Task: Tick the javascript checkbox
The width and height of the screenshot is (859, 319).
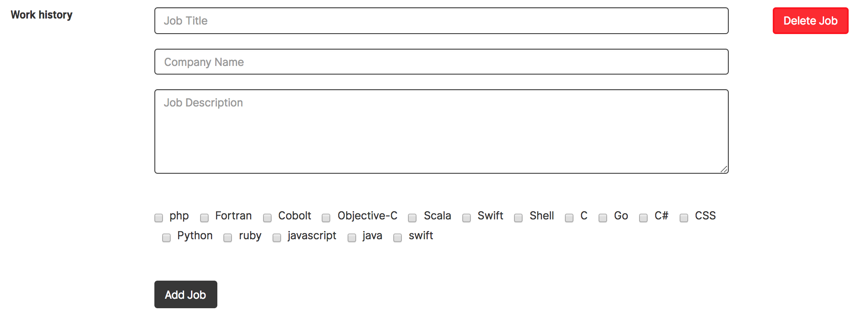Action: [277, 238]
